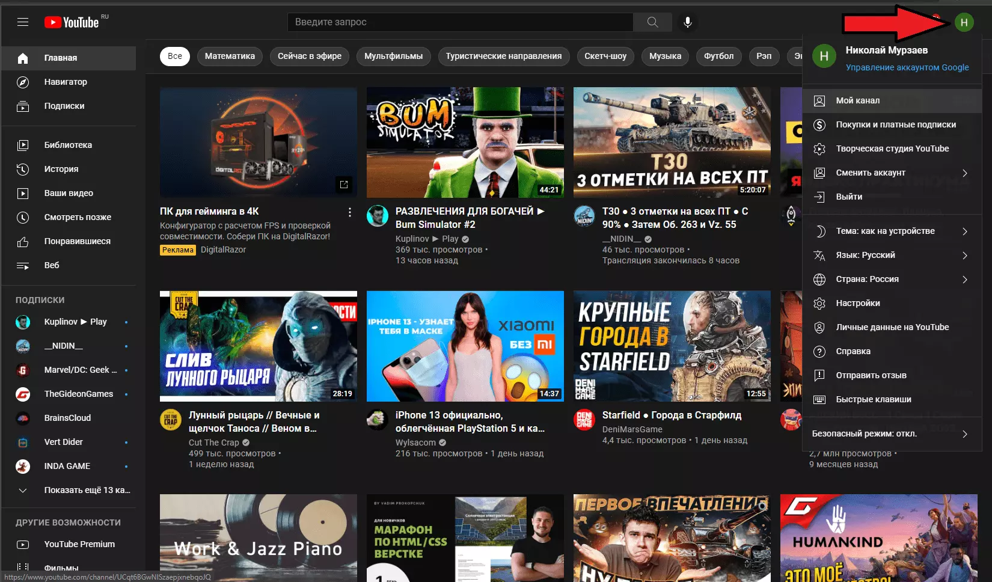Open Творческая студия YouTube
This screenshot has height=582, width=992.
892,149
